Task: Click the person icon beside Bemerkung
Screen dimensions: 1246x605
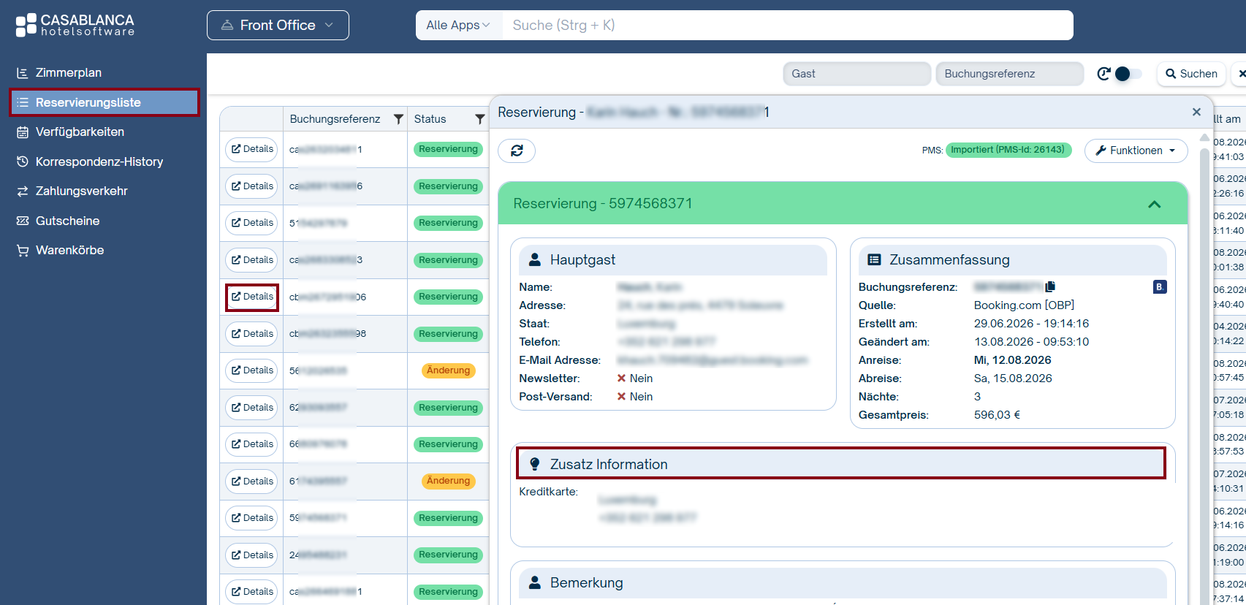Action: (535, 582)
